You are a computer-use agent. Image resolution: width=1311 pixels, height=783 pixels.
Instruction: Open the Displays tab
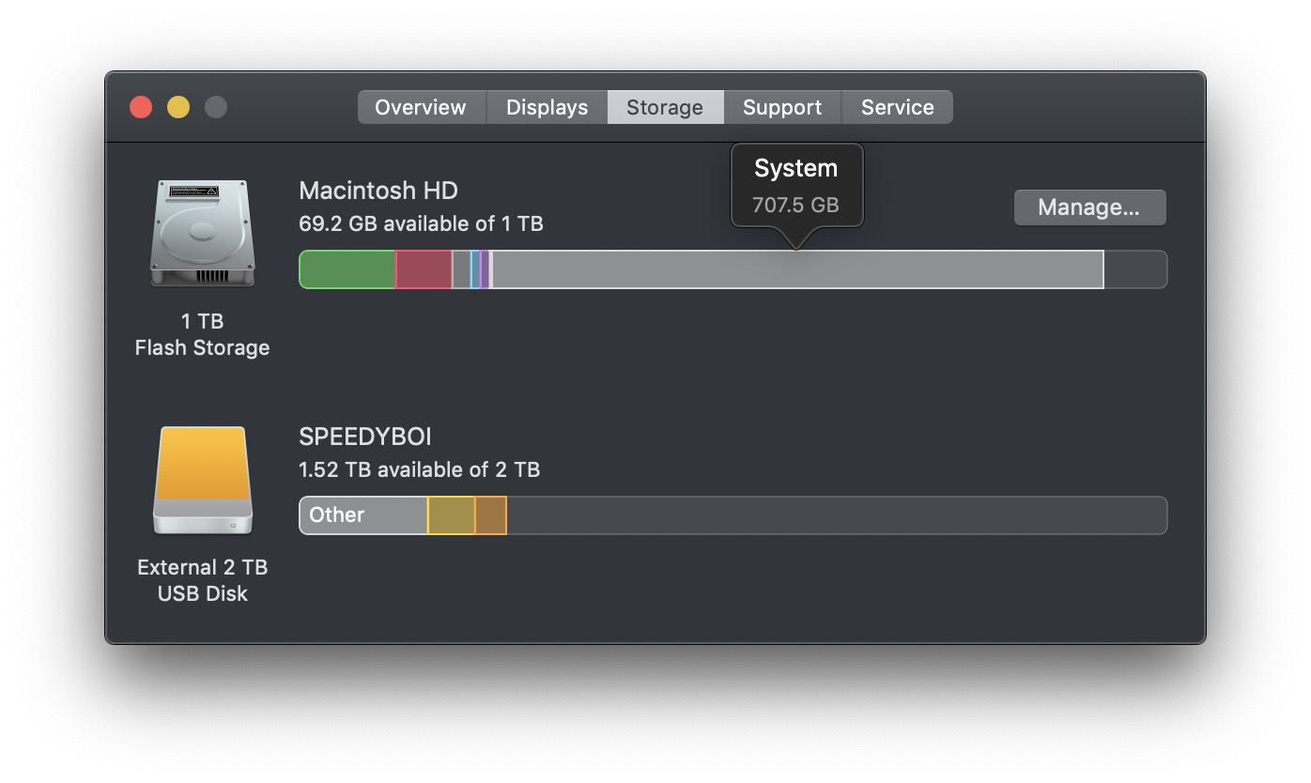tap(547, 107)
